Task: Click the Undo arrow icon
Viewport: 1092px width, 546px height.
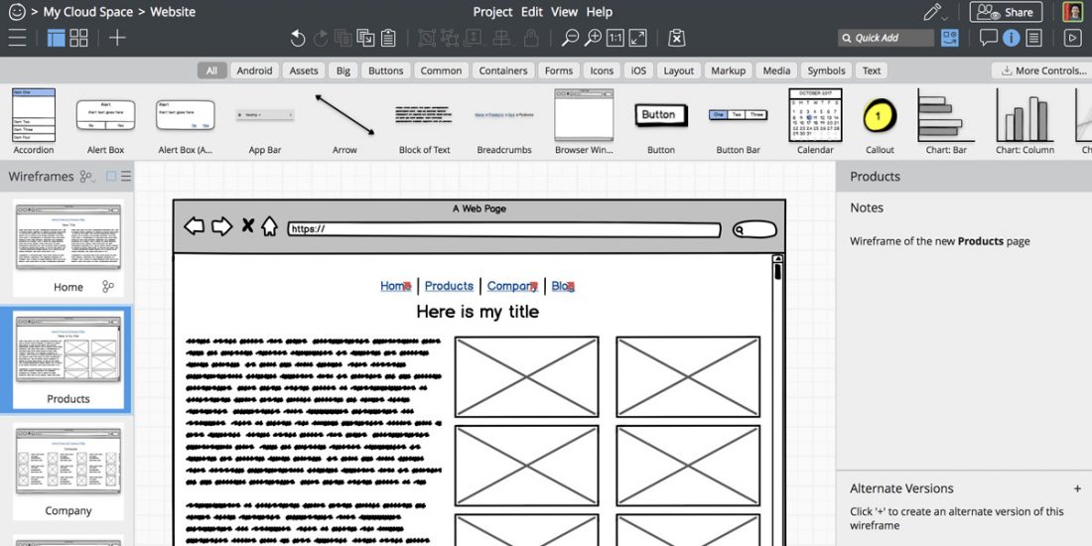Action: pos(298,39)
